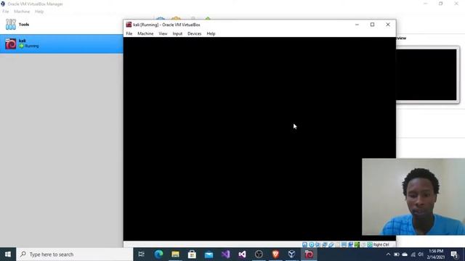Switch to VirtualBox Manager taskbar icon

(292, 254)
